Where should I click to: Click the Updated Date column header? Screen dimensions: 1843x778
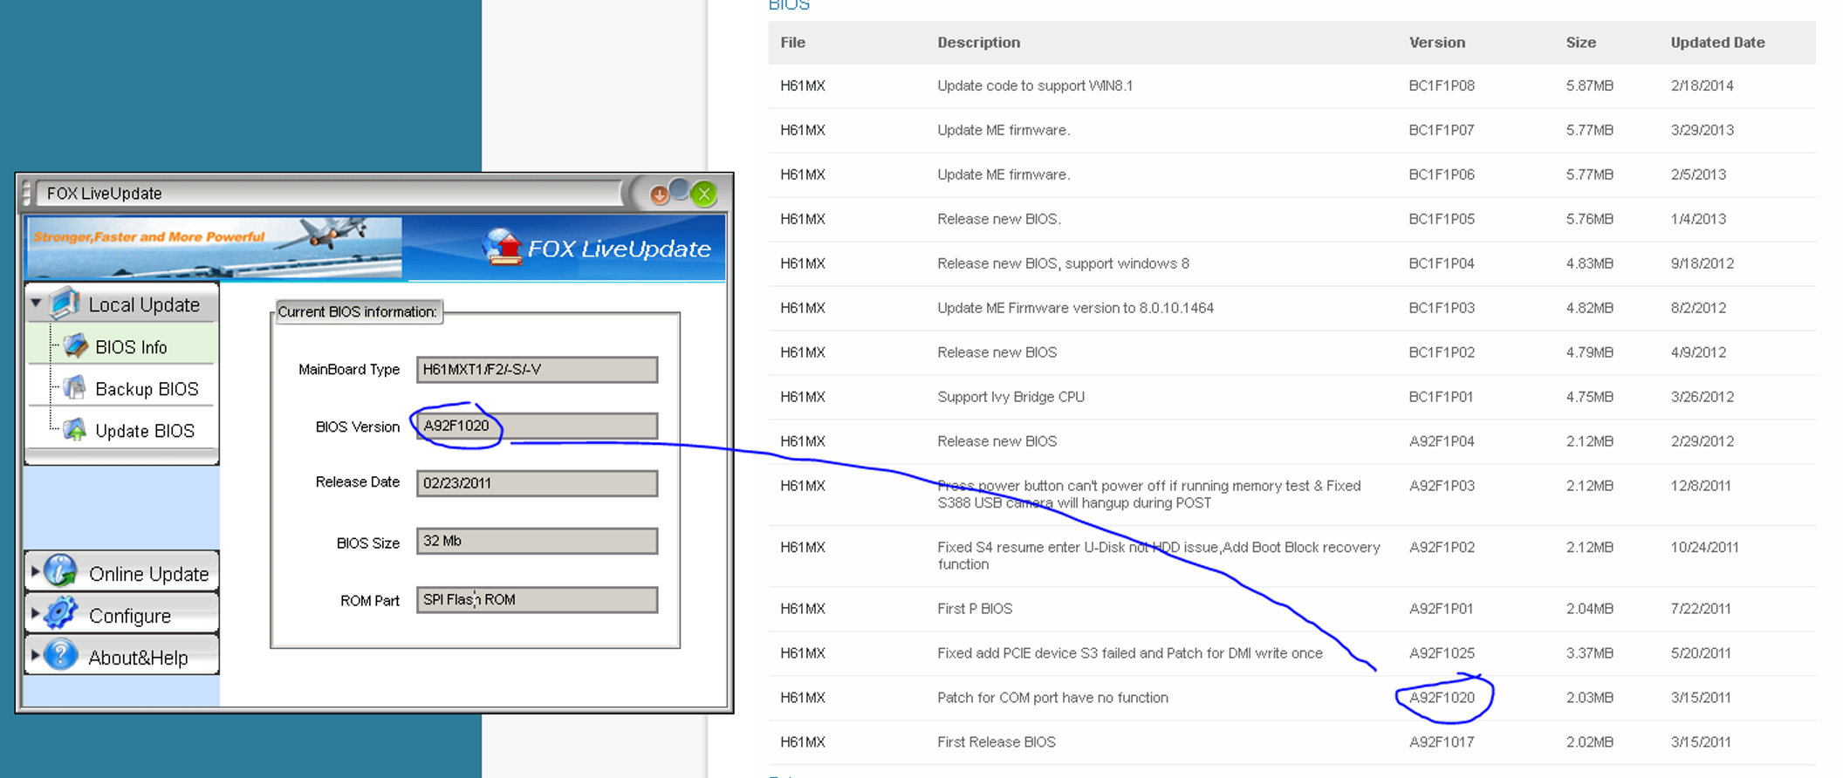tap(1717, 42)
